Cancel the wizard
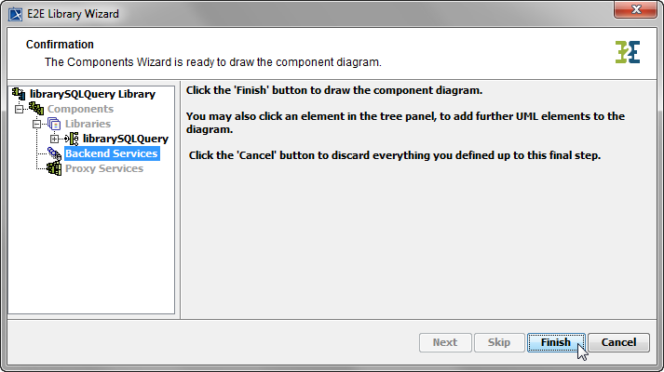Image resolution: width=664 pixels, height=372 pixels. pyautogui.click(x=618, y=342)
